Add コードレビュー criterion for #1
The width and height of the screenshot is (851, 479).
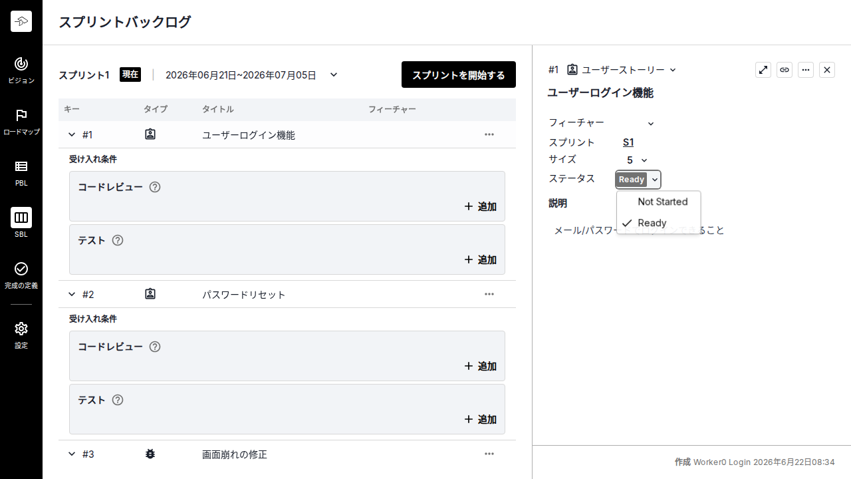[x=481, y=207]
